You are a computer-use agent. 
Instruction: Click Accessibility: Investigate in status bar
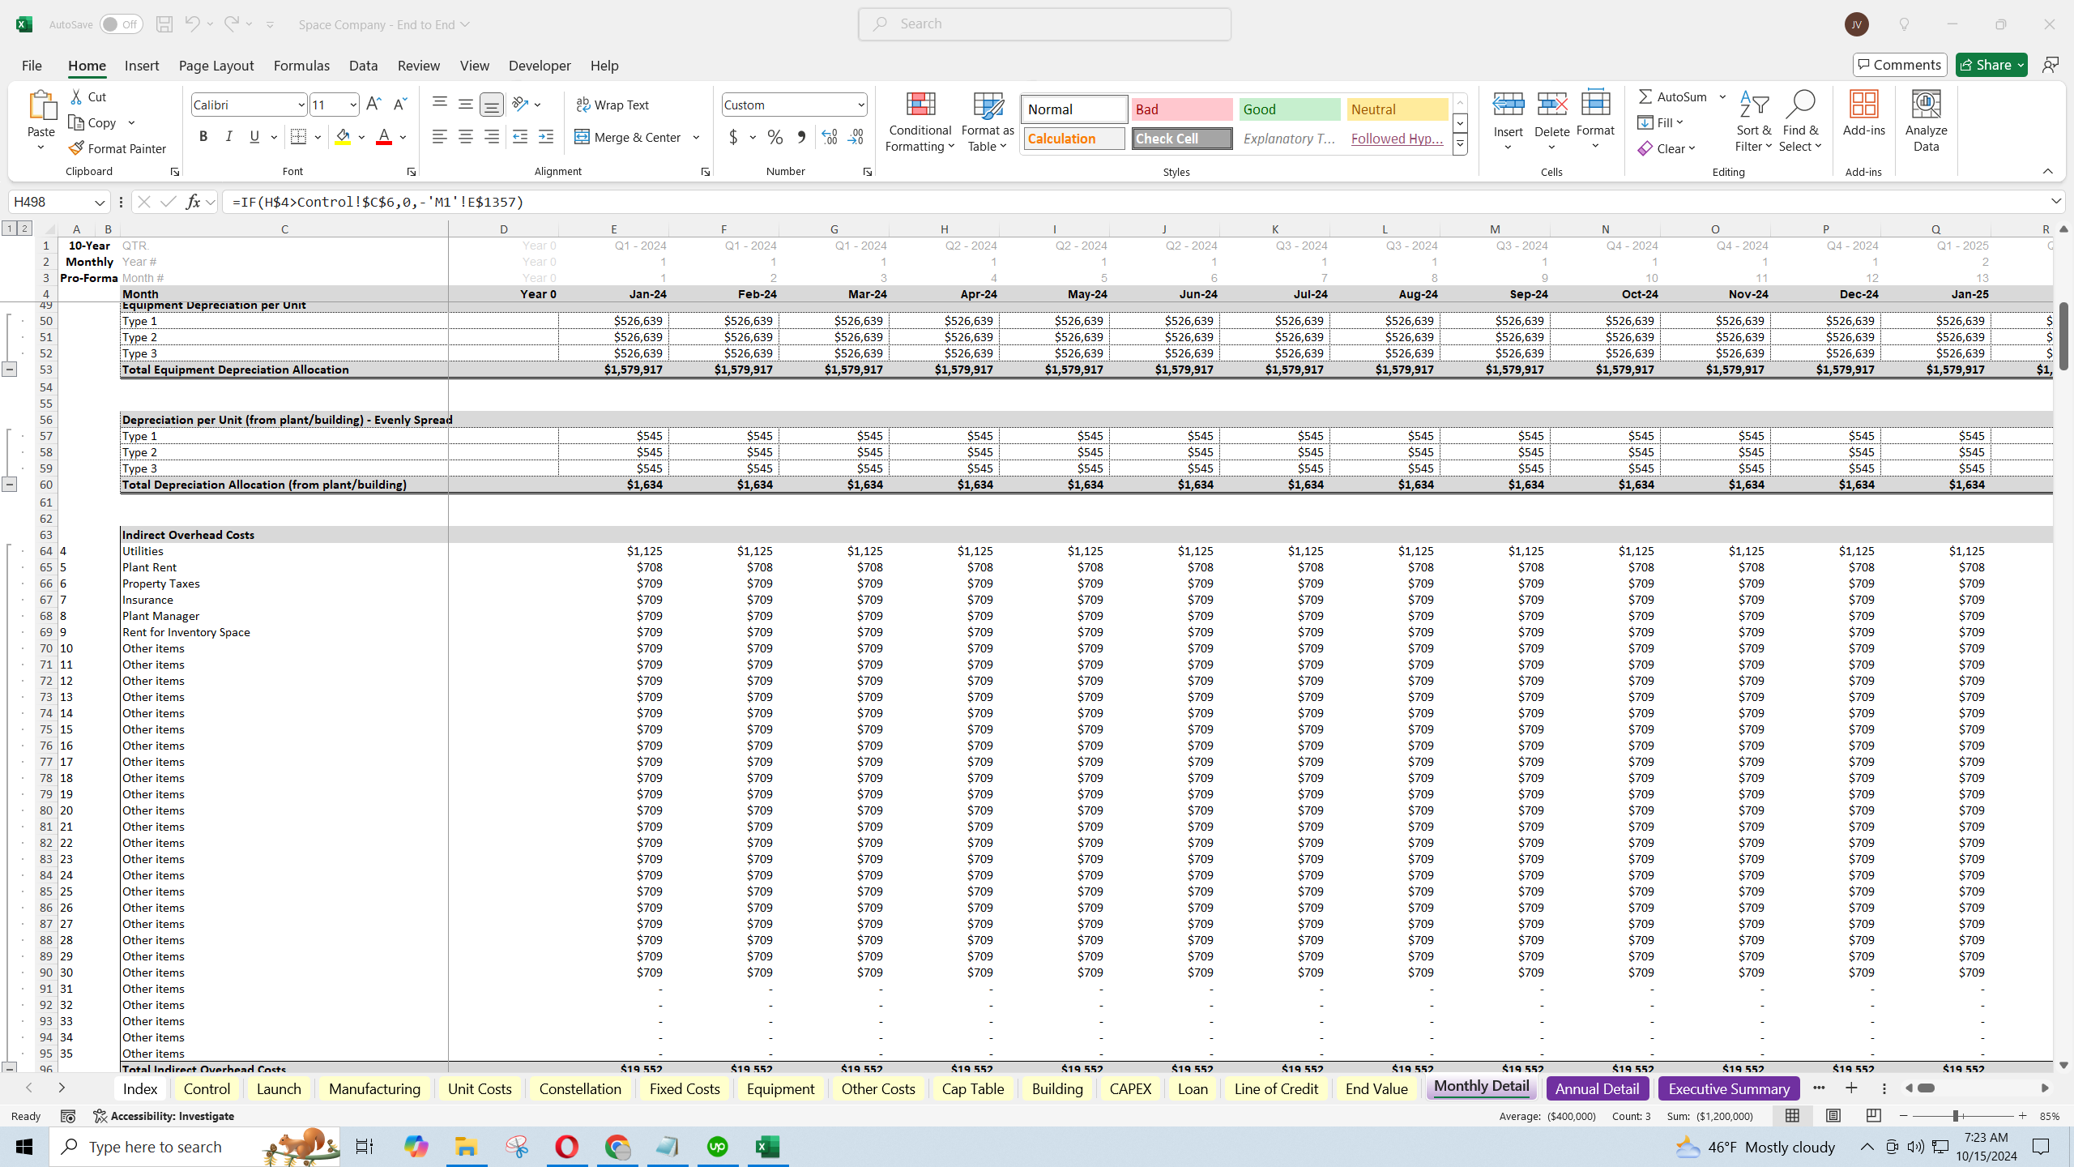pos(164,1116)
